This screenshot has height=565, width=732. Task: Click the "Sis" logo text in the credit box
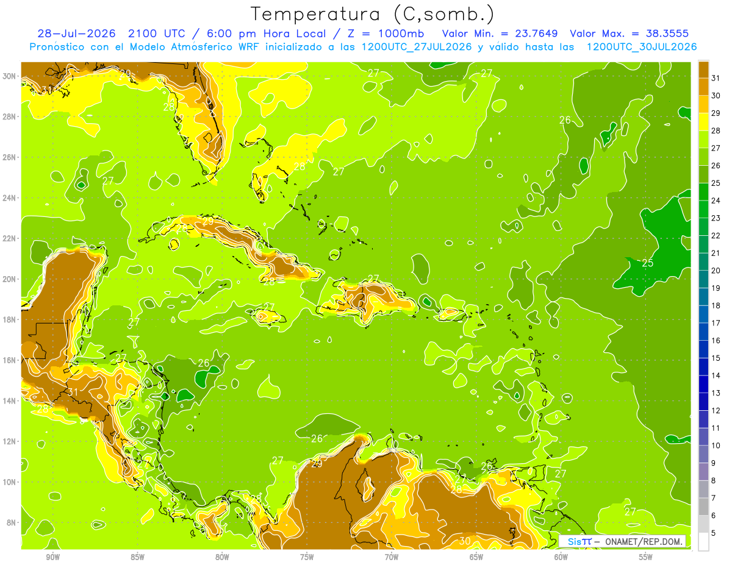tap(574, 541)
